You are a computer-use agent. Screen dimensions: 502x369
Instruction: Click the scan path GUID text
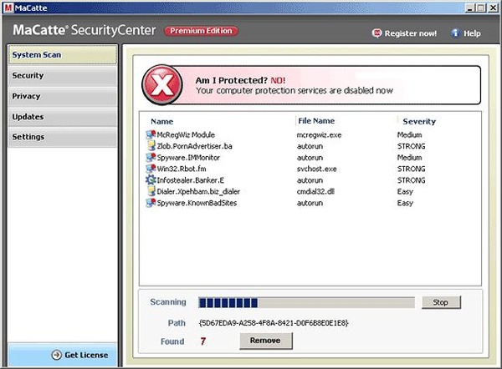pos(274,323)
